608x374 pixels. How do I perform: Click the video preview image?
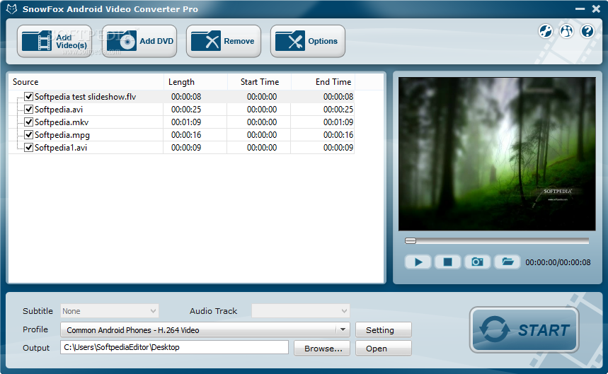(x=497, y=153)
